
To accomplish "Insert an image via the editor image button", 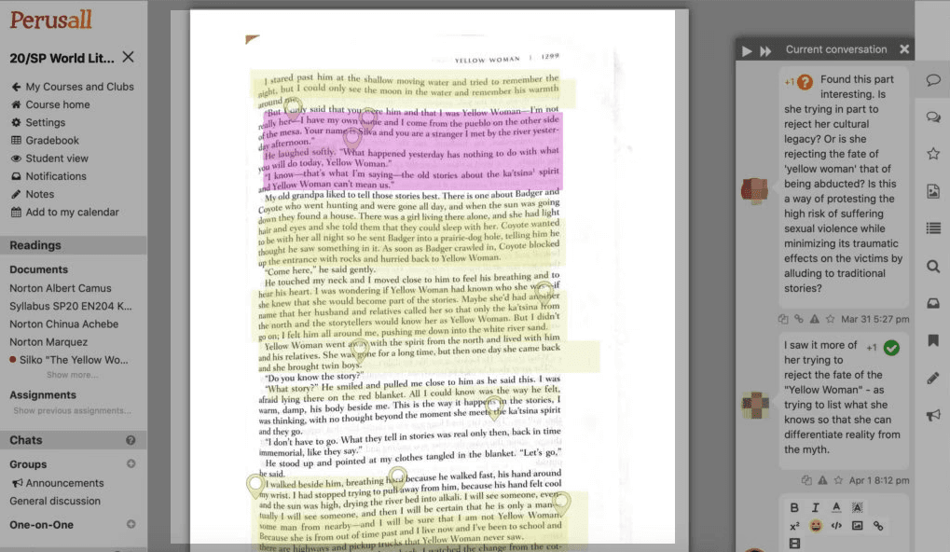I will click(857, 526).
